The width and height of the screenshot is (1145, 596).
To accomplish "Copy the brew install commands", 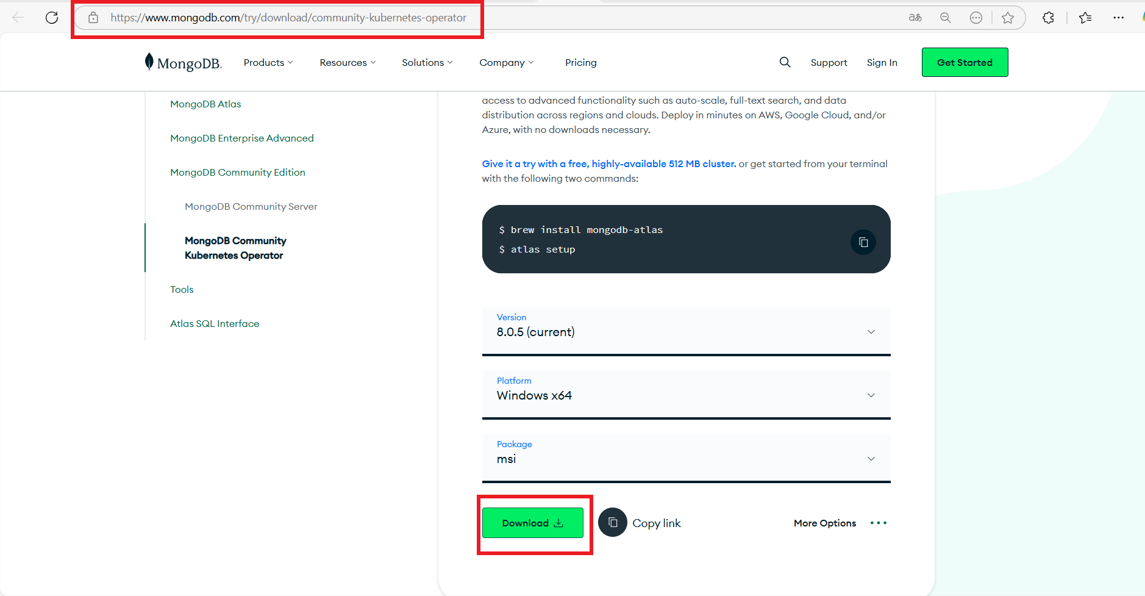I will click(863, 242).
